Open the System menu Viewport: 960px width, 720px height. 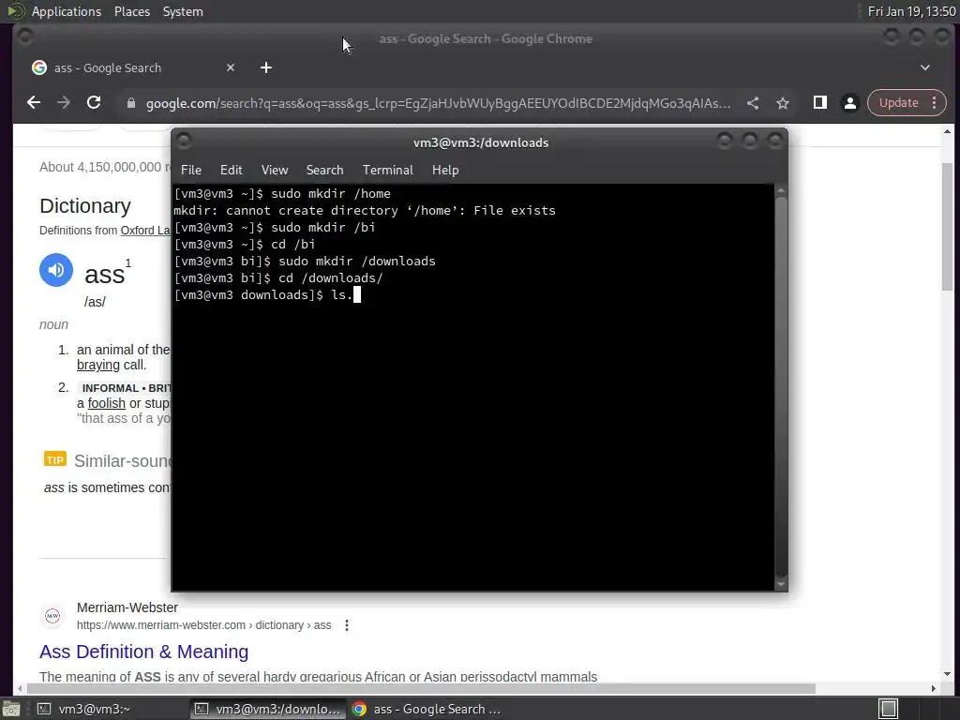coord(183,11)
